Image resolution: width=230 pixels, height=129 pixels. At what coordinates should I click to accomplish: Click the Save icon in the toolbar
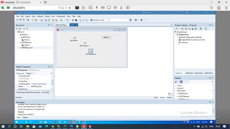point(42,20)
